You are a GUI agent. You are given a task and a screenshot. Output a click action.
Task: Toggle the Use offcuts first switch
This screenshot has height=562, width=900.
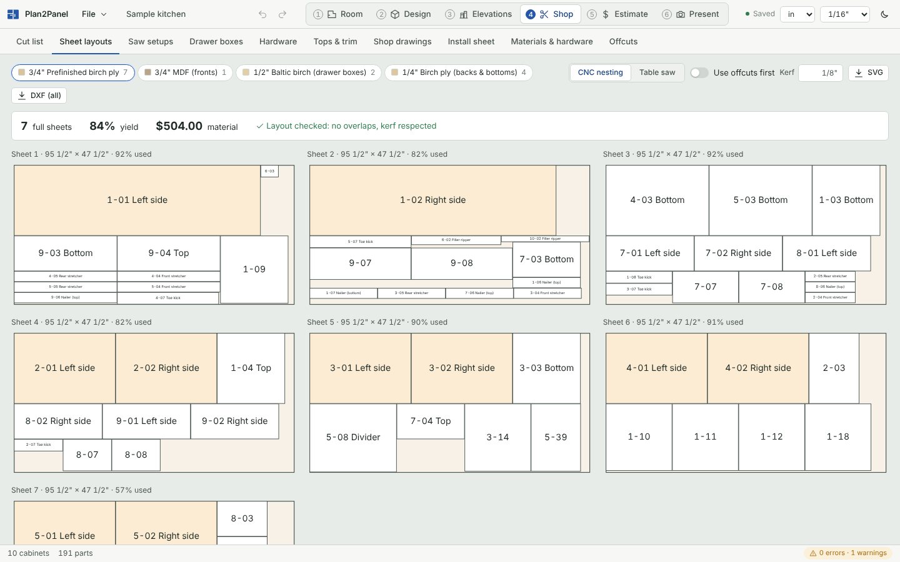coord(699,72)
